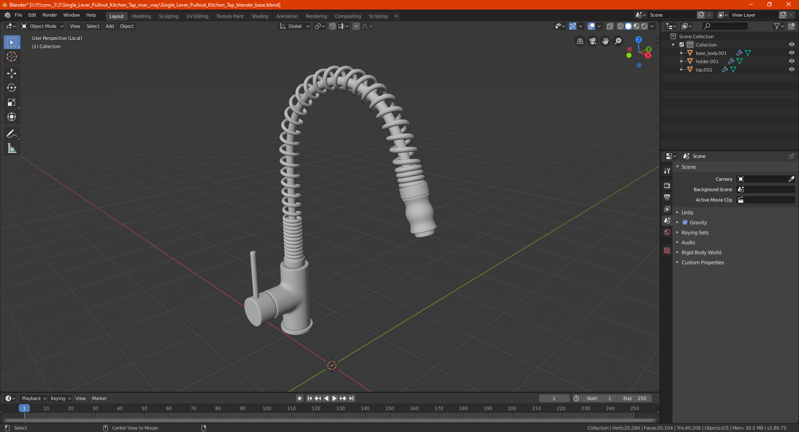The image size is (799, 432).
Task: Play the animation forward
Action: coord(335,398)
